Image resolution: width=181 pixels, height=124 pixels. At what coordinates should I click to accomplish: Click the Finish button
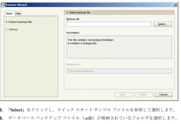143,95
